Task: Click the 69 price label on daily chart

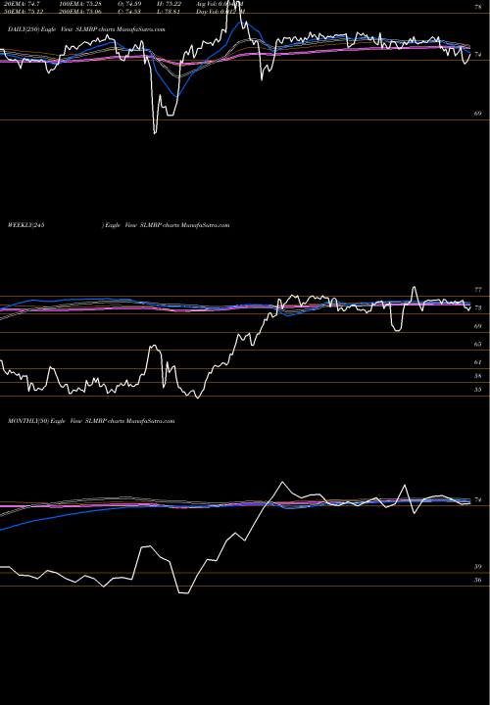Action: tap(478, 114)
